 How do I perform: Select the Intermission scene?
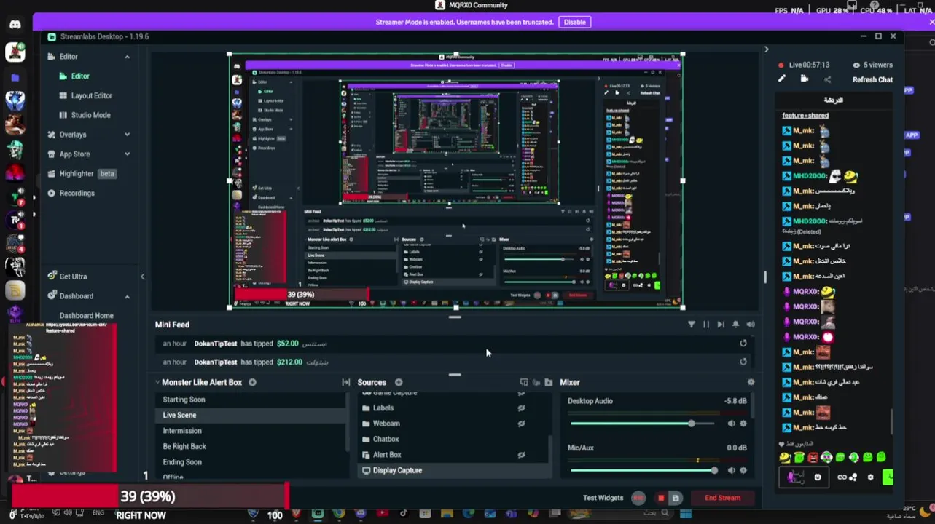pyautogui.click(x=251, y=431)
